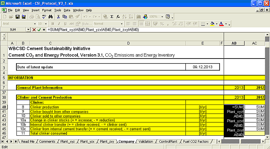Screen dimensions: 270x149
Task: Open the Fill Color paint bucket
Action: pos(212,24)
